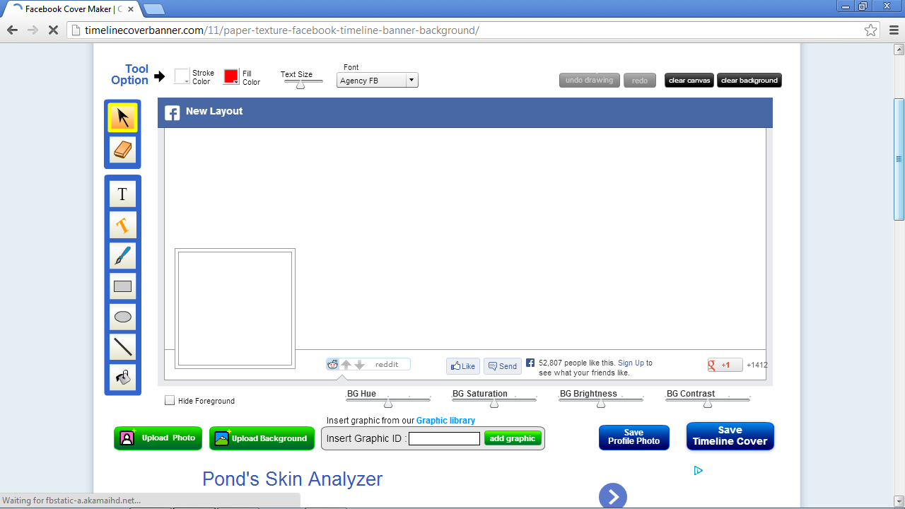Click the Upload Photo button
The width and height of the screenshot is (905, 509).
pyautogui.click(x=158, y=438)
